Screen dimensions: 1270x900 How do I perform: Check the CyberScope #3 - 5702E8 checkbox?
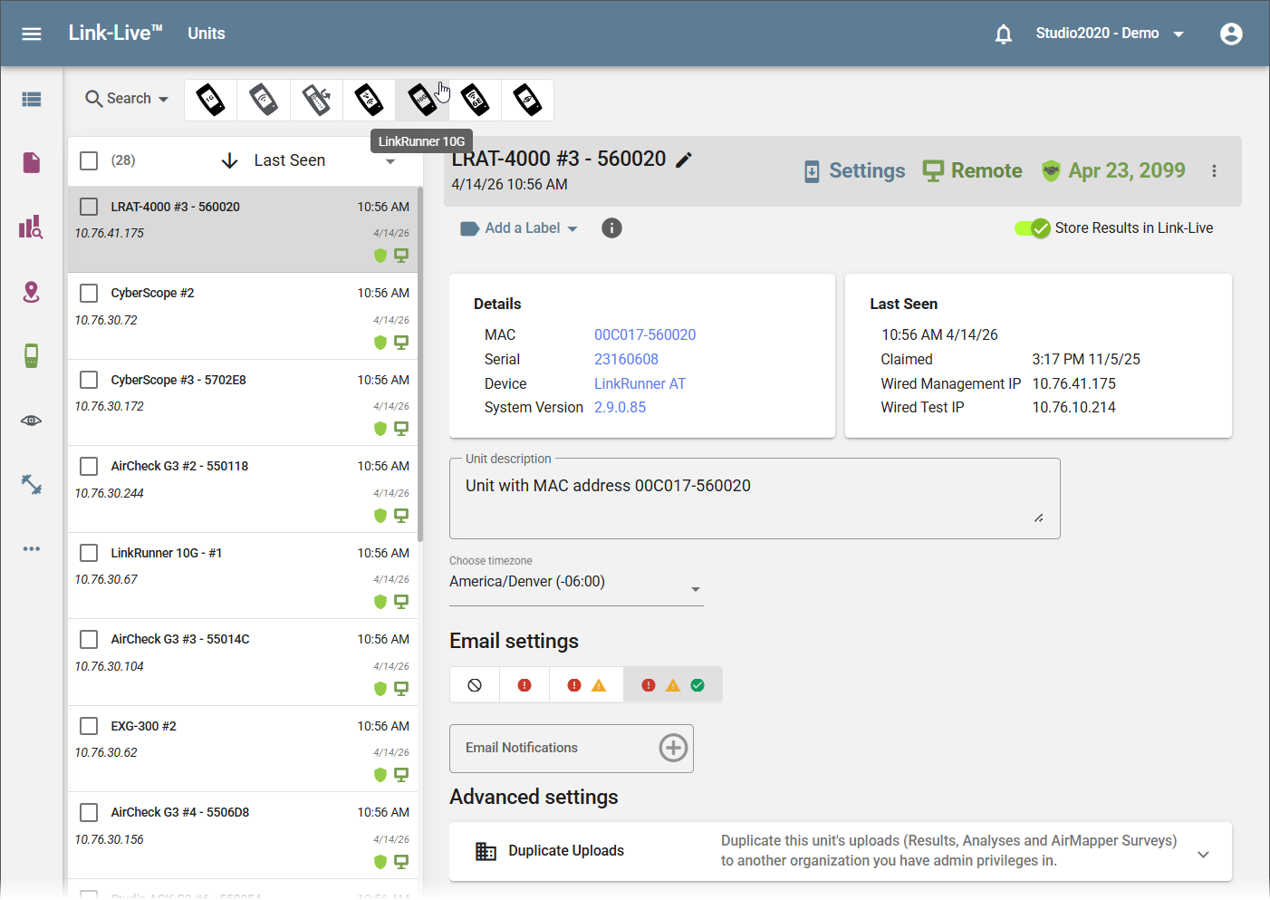coord(89,380)
